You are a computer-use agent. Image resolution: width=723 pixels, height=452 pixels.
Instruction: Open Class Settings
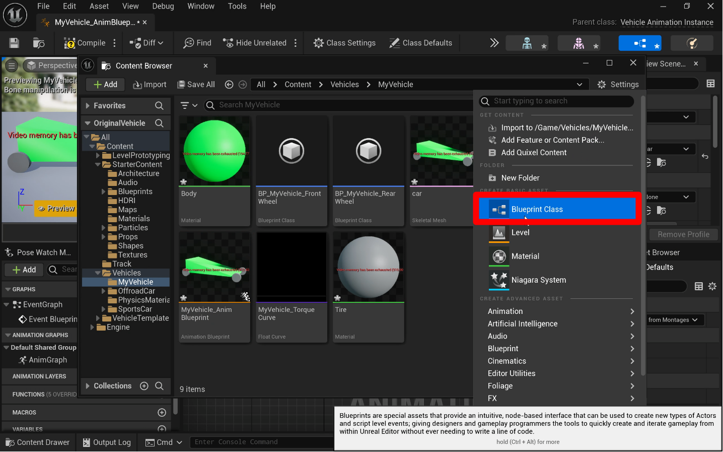[x=344, y=43]
